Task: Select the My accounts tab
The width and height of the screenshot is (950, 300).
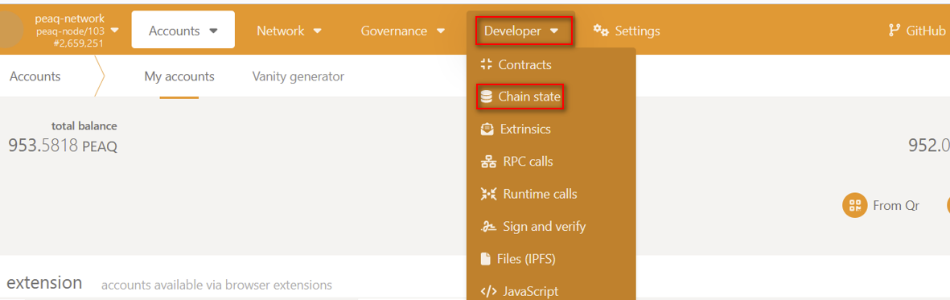Action: pos(179,76)
